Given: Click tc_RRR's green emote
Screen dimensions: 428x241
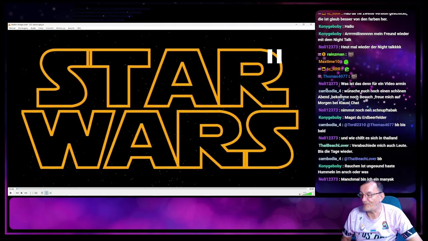Looking at the screenshot, I should (347, 69).
